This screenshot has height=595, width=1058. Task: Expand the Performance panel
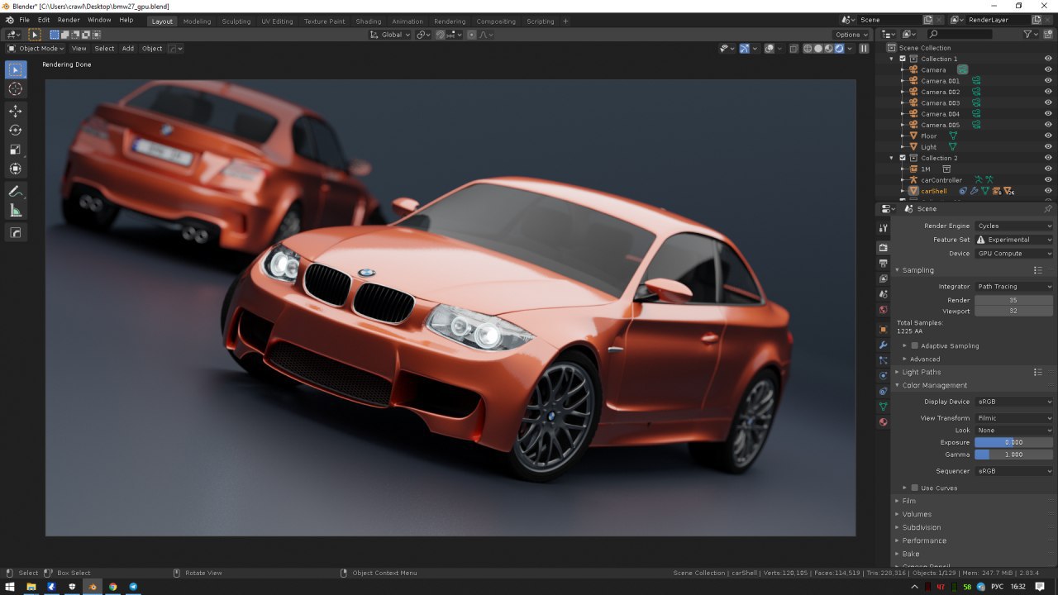point(924,540)
